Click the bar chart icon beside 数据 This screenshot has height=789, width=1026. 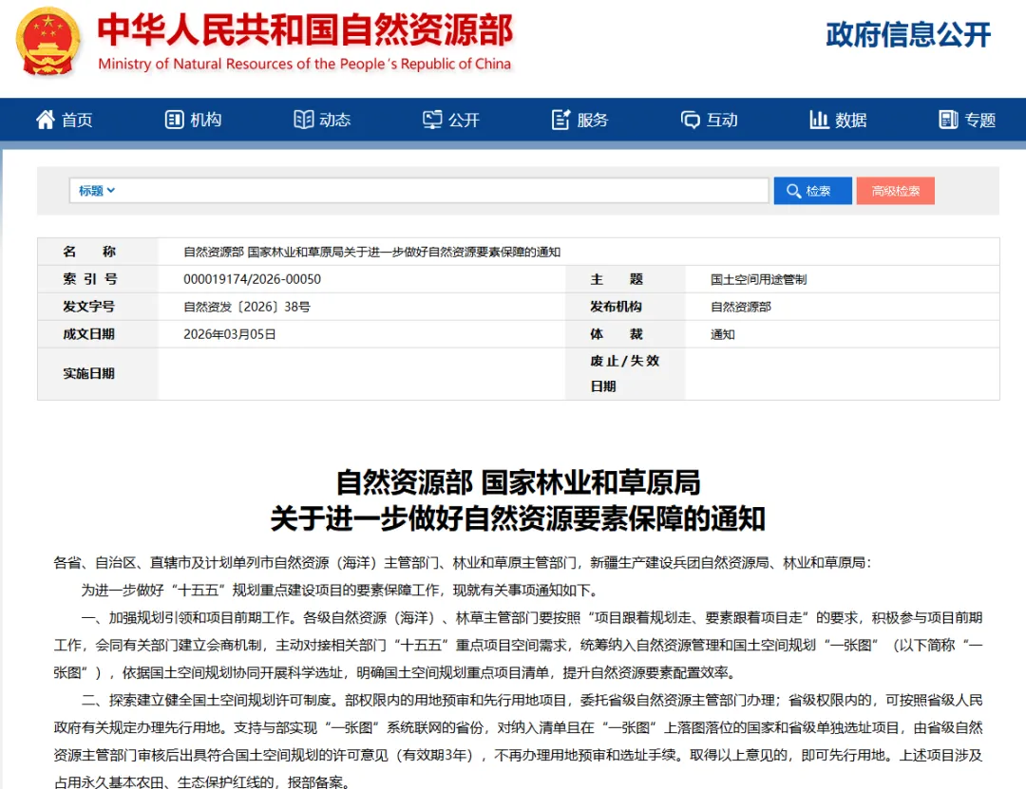819,120
